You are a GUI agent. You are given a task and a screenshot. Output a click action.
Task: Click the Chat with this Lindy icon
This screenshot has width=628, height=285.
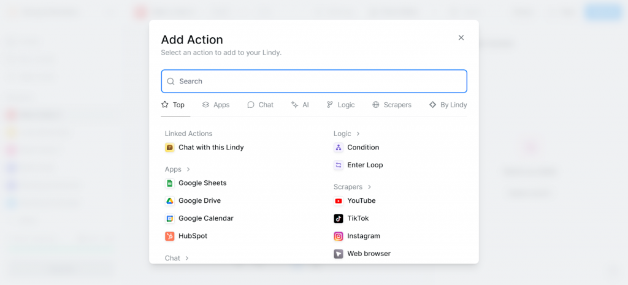[170, 147]
